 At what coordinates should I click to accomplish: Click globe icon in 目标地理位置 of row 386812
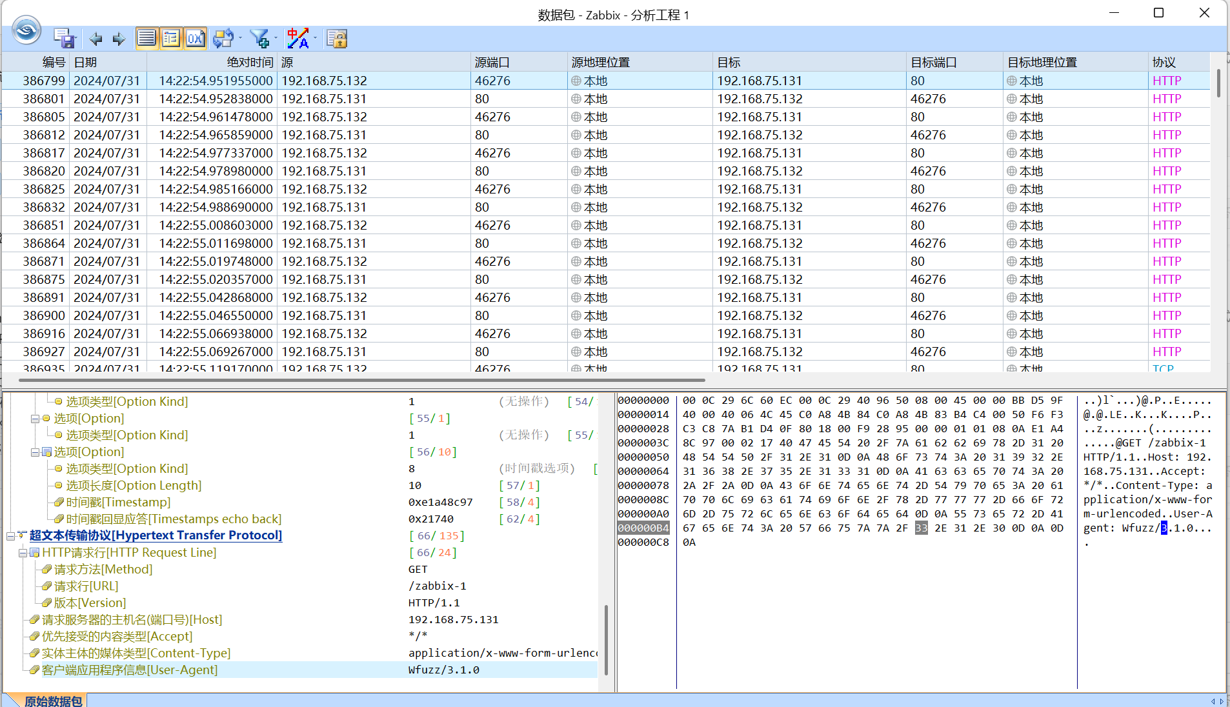1011,135
